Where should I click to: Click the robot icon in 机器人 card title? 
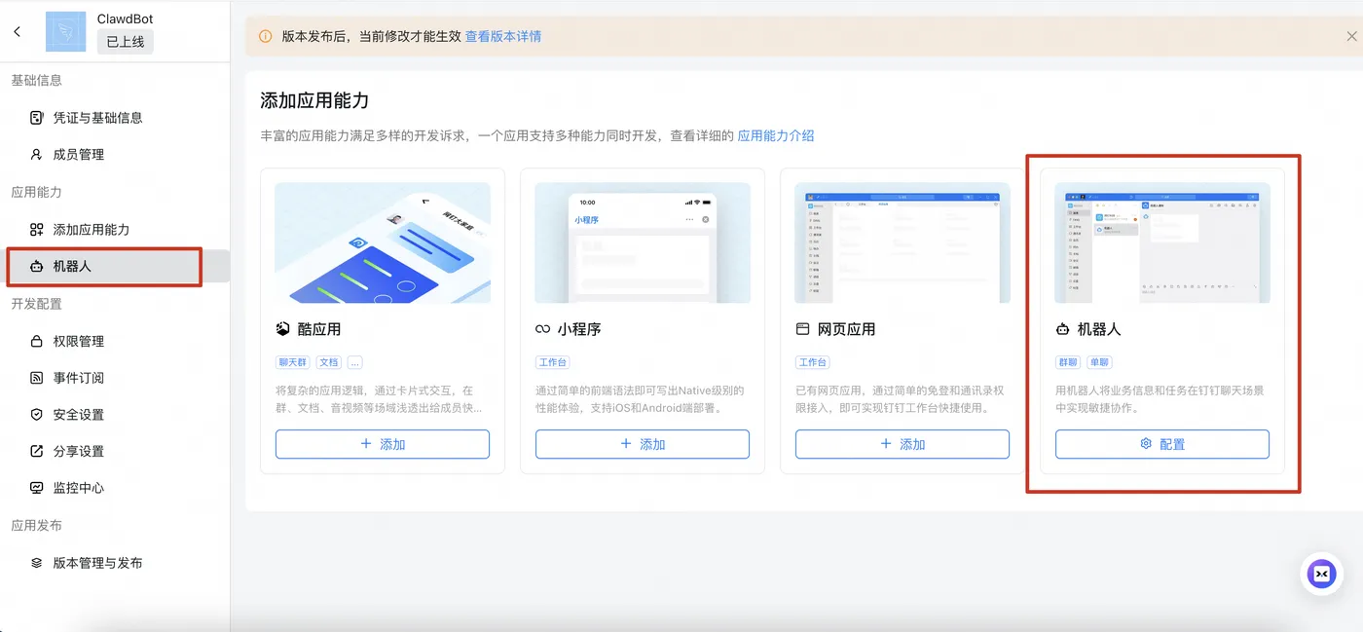(1063, 330)
